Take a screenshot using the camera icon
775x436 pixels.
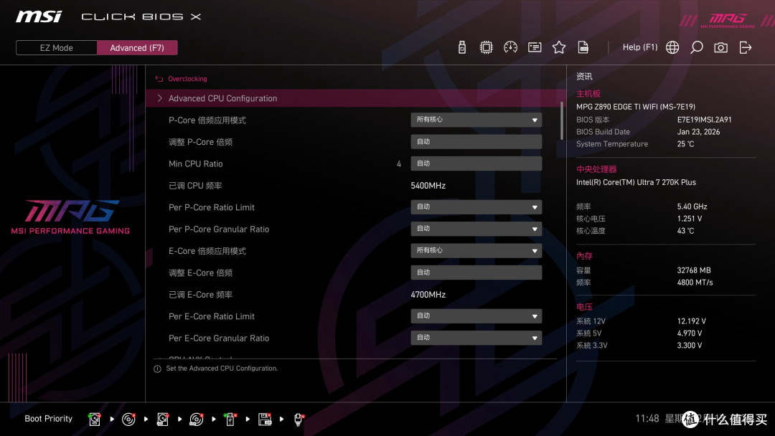pos(720,47)
